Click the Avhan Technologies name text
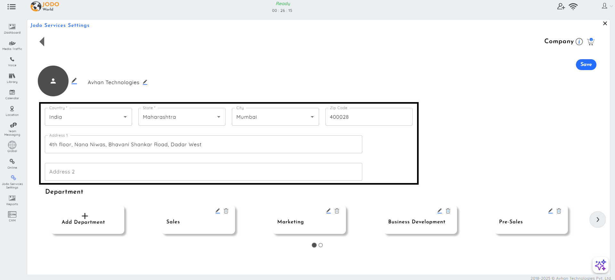 [x=113, y=83]
